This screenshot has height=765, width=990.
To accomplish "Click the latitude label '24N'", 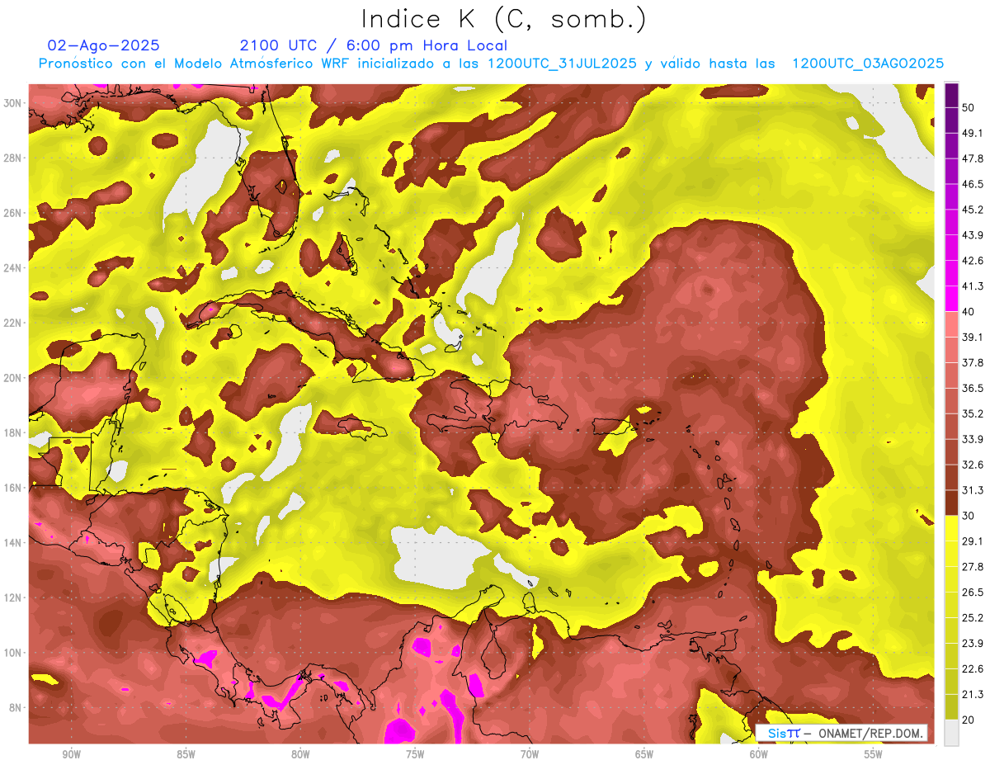I will pos(12,268).
